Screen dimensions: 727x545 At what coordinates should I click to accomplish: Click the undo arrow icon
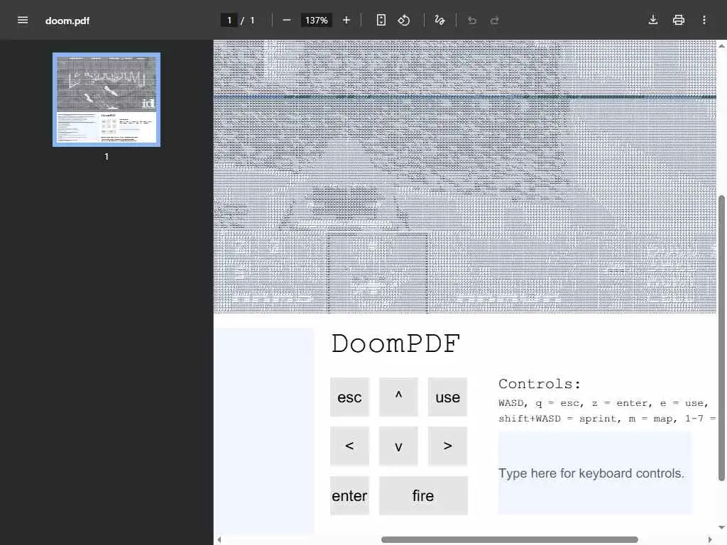pos(472,21)
